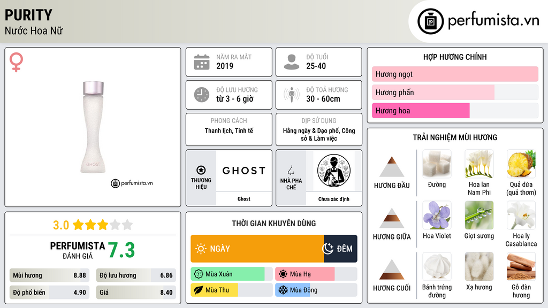
Task: Click the snowflake icon for Mùa Đông
Action: (x=283, y=290)
